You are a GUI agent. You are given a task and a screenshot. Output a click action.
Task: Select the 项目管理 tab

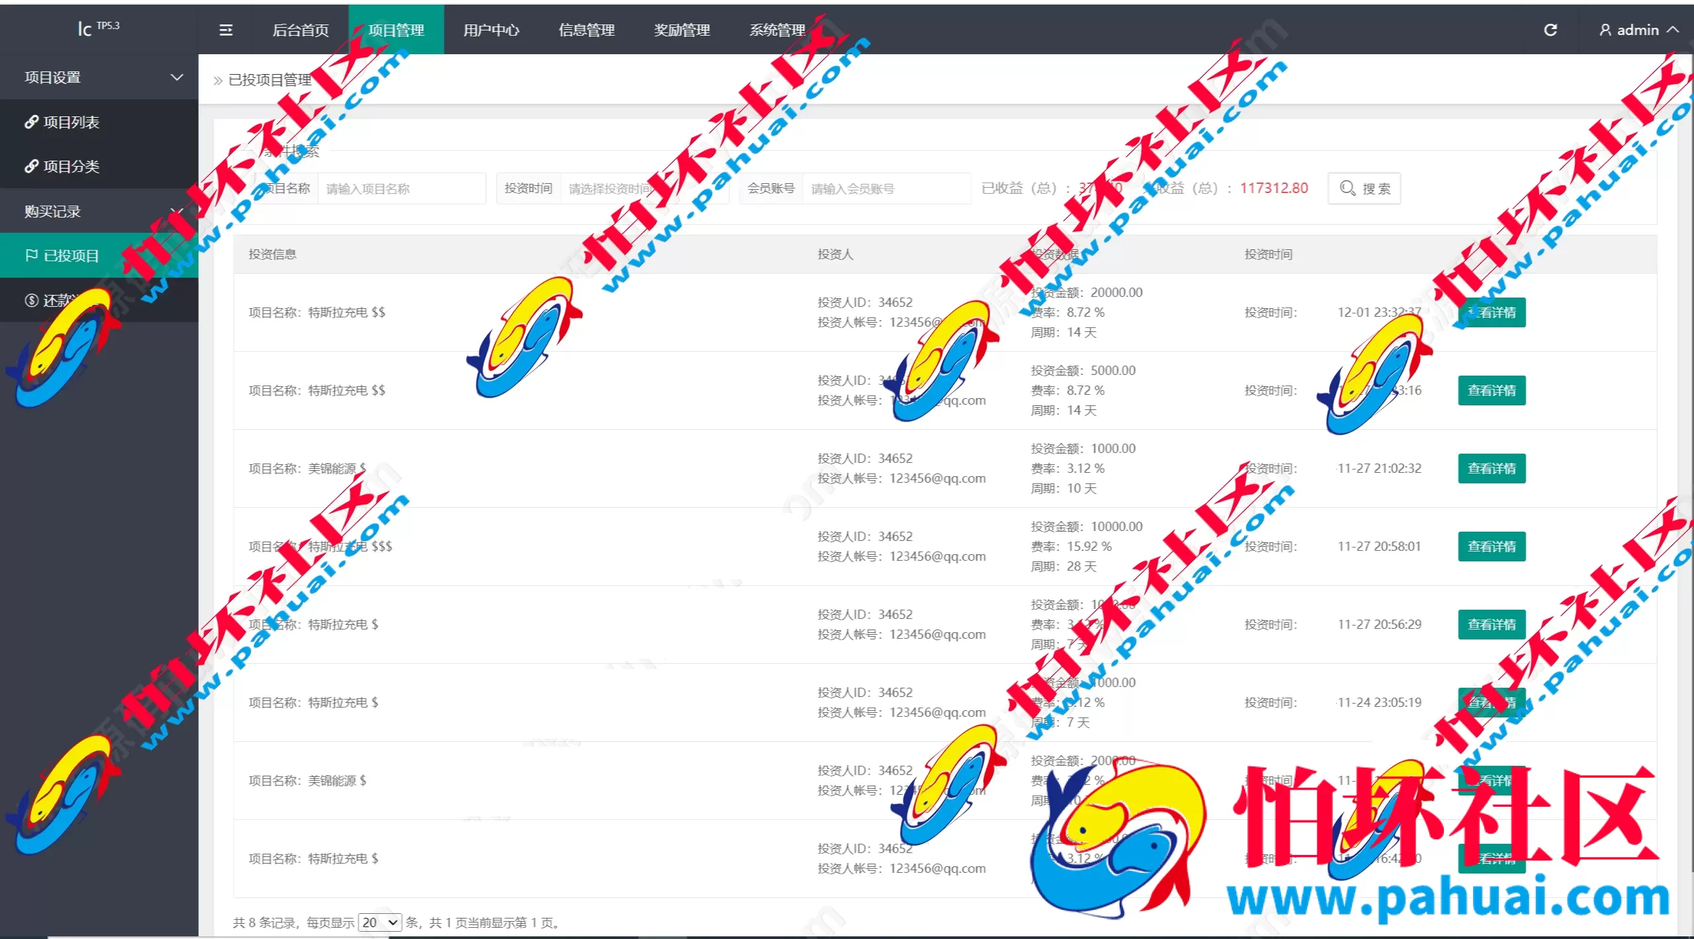[396, 30]
